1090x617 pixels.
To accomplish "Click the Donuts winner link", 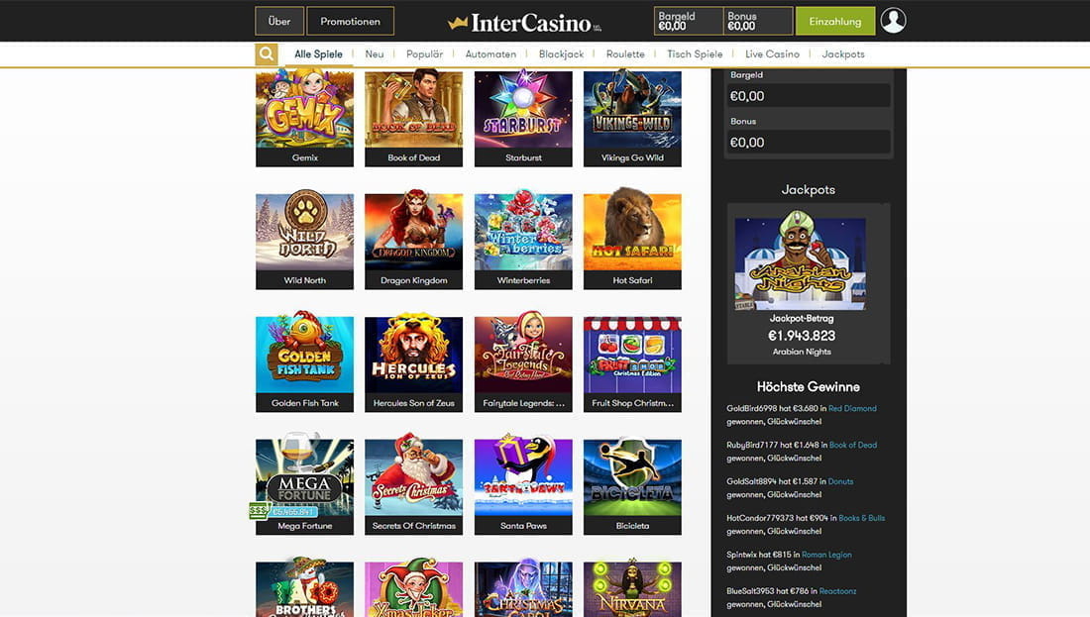I will click(x=840, y=481).
